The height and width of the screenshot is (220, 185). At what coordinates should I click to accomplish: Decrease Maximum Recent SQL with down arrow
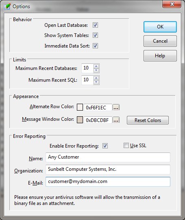tap(96, 82)
